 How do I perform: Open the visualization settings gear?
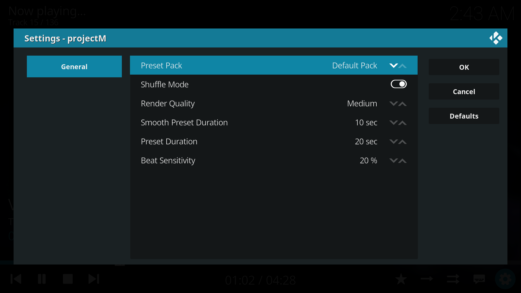505,279
